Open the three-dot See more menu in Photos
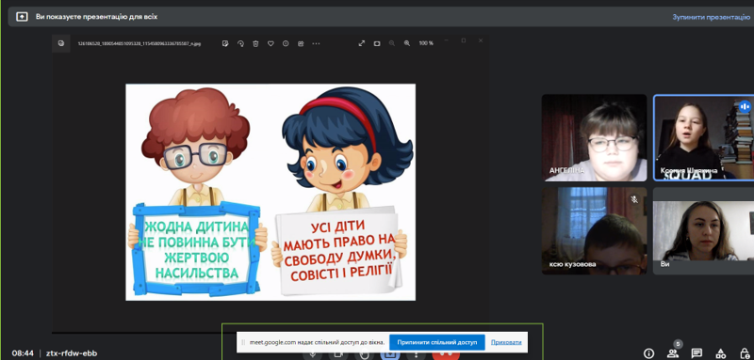 [316, 43]
